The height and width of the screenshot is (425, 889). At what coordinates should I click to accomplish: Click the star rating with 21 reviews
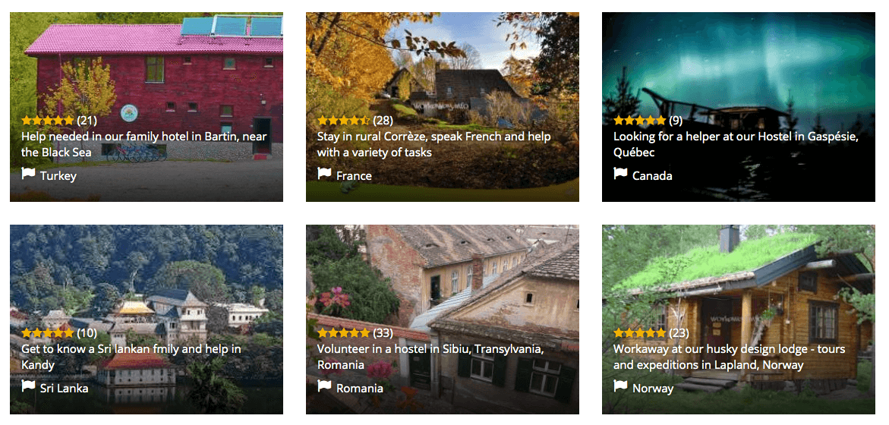[48, 120]
